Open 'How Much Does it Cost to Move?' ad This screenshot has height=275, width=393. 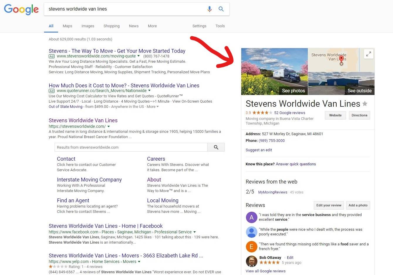coord(124,86)
